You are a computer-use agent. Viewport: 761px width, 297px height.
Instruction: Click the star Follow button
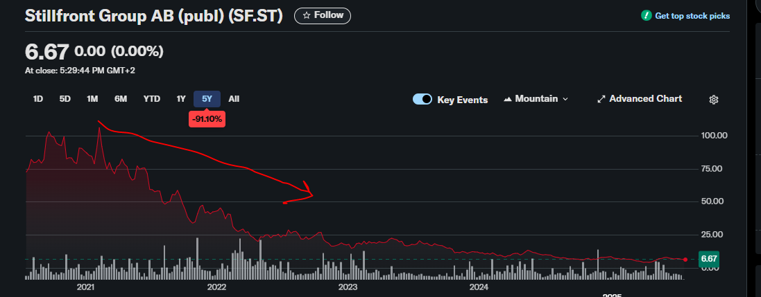323,15
